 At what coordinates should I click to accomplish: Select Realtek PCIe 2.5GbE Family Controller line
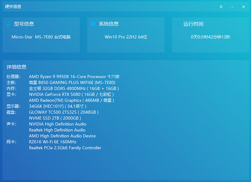[x=65, y=148]
